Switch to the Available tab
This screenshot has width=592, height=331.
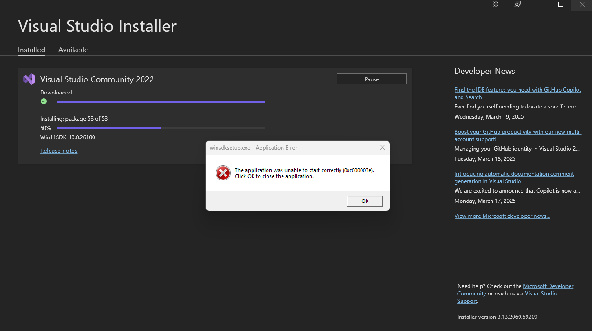click(x=73, y=50)
